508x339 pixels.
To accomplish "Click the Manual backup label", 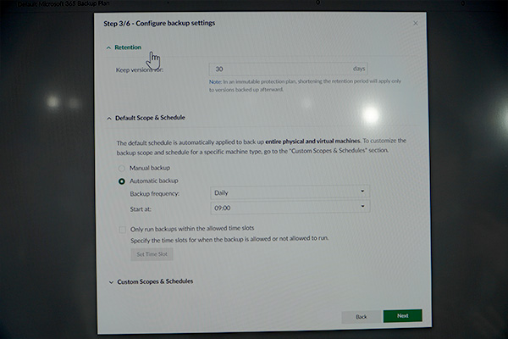I will (150, 168).
